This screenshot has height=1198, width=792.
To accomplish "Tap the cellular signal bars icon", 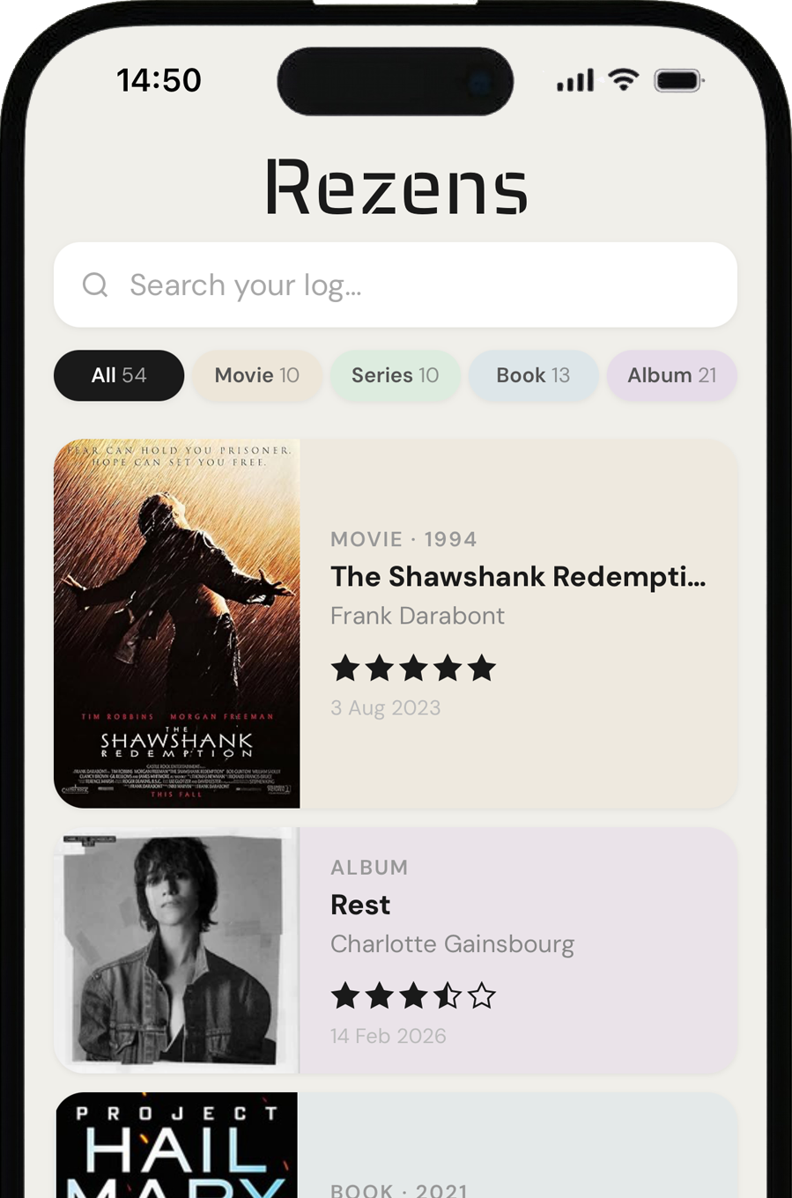I will (575, 81).
